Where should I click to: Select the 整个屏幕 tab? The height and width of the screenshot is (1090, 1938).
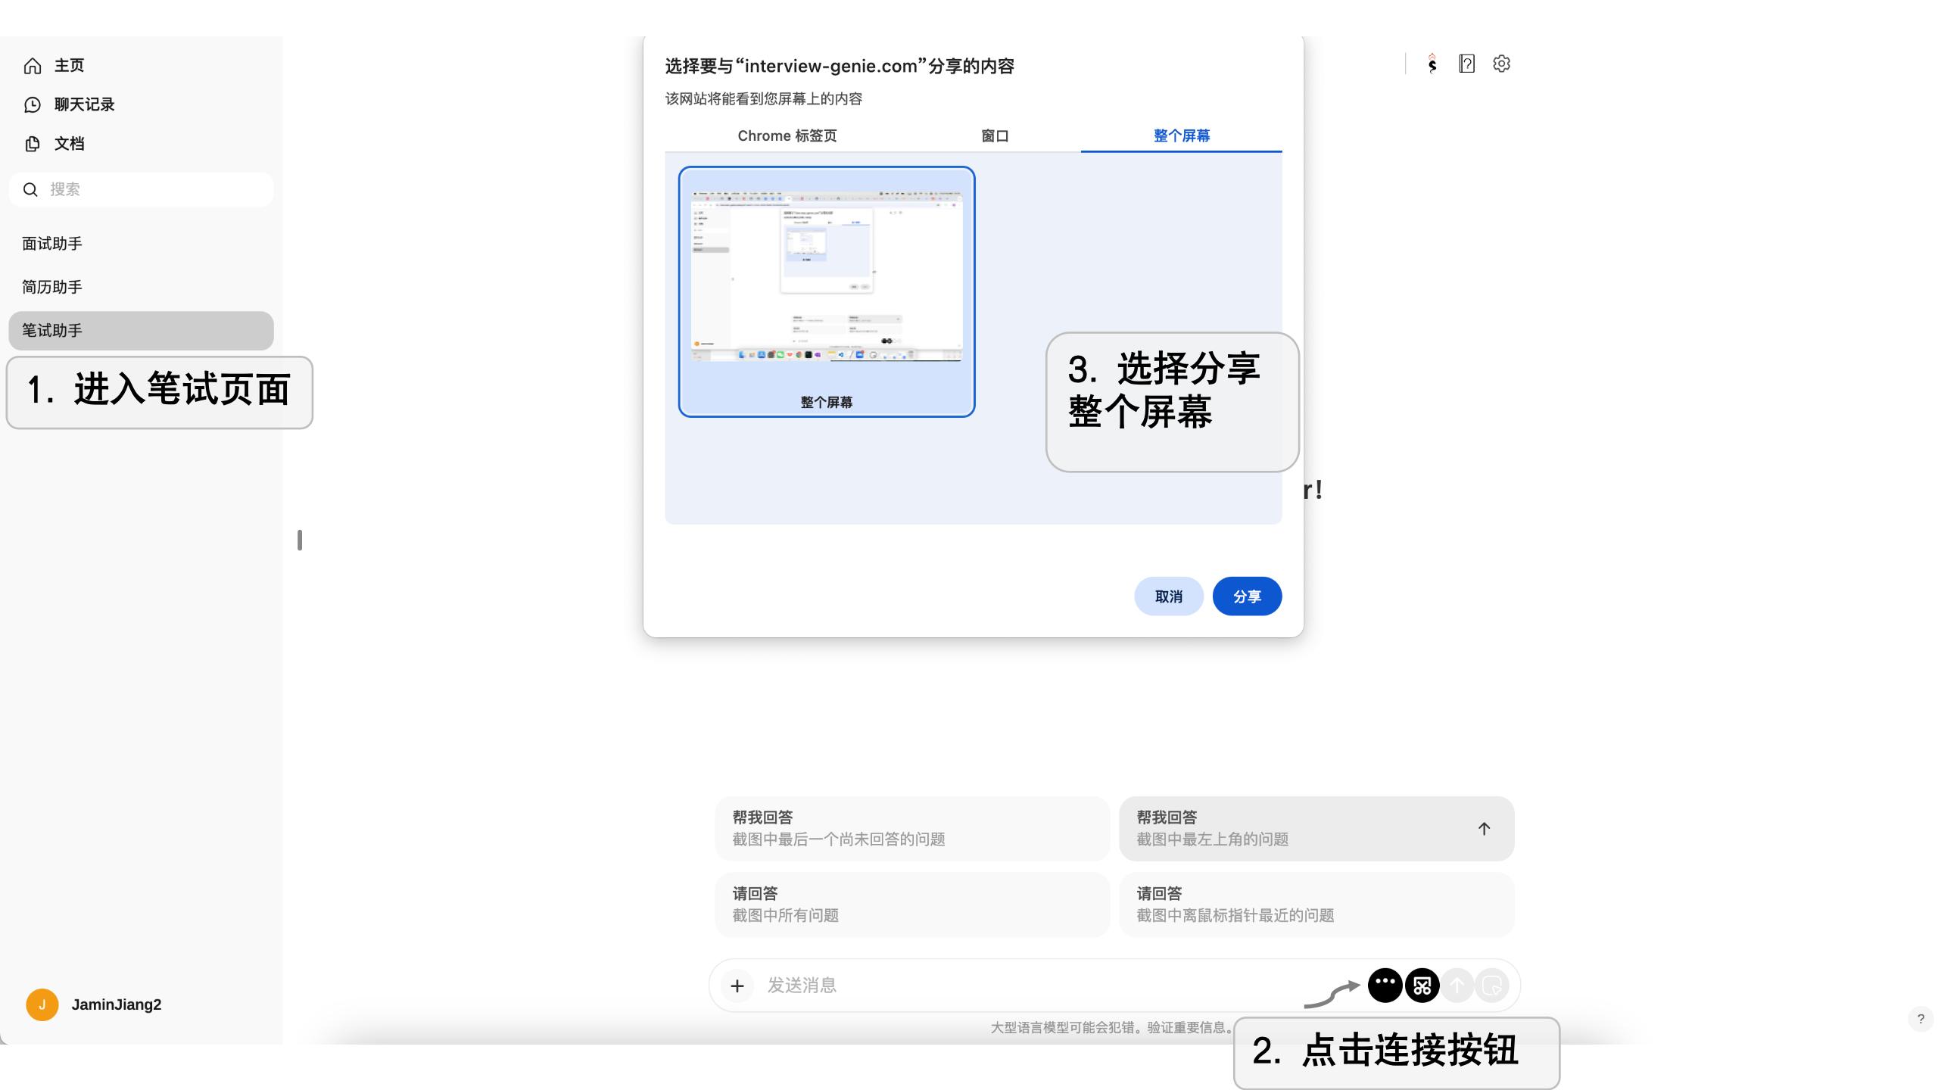pos(1181,136)
